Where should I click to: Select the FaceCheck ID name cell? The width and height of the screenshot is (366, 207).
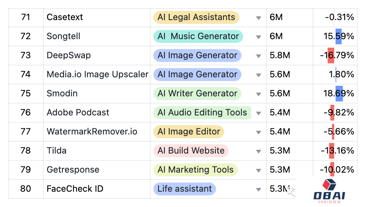point(97,189)
